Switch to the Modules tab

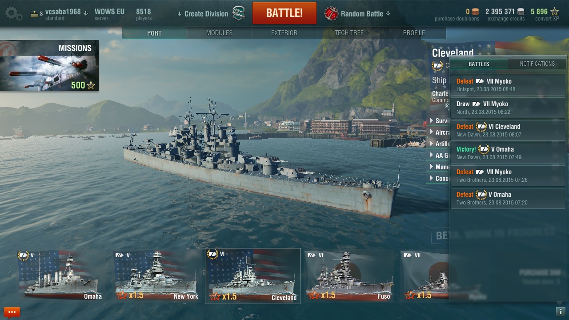click(219, 33)
